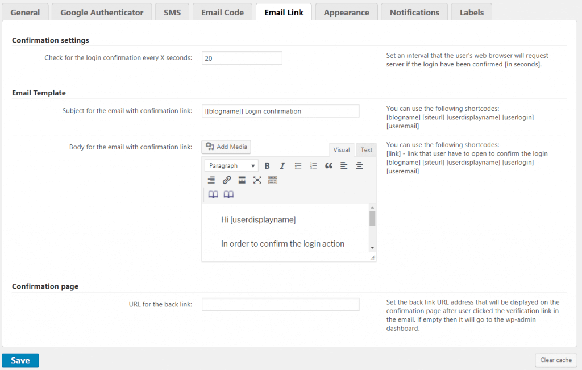
Task: Apply blockquote formatting
Action: coord(329,166)
